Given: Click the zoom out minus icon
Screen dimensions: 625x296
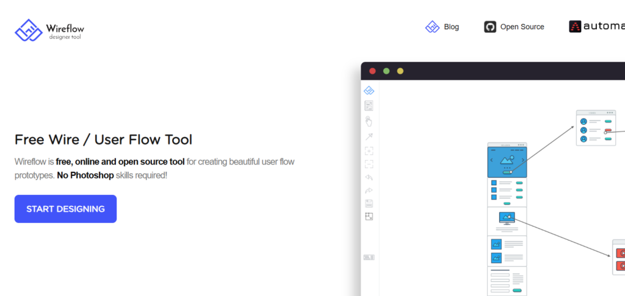Looking at the screenshot, I should pos(369,164).
